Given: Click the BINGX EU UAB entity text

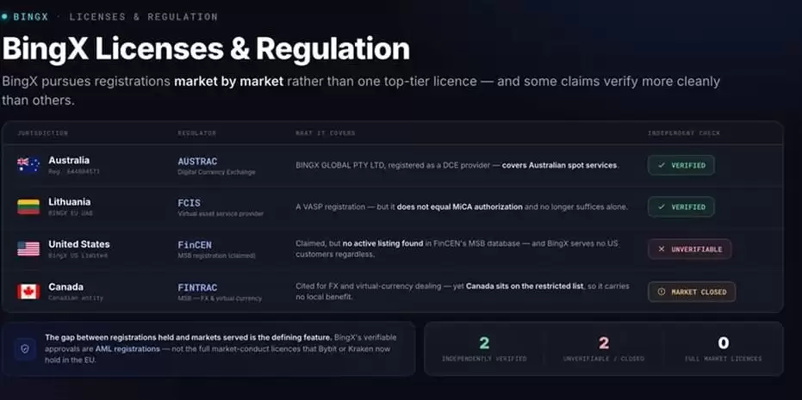Looking at the screenshot, I should [x=71, y=213].
